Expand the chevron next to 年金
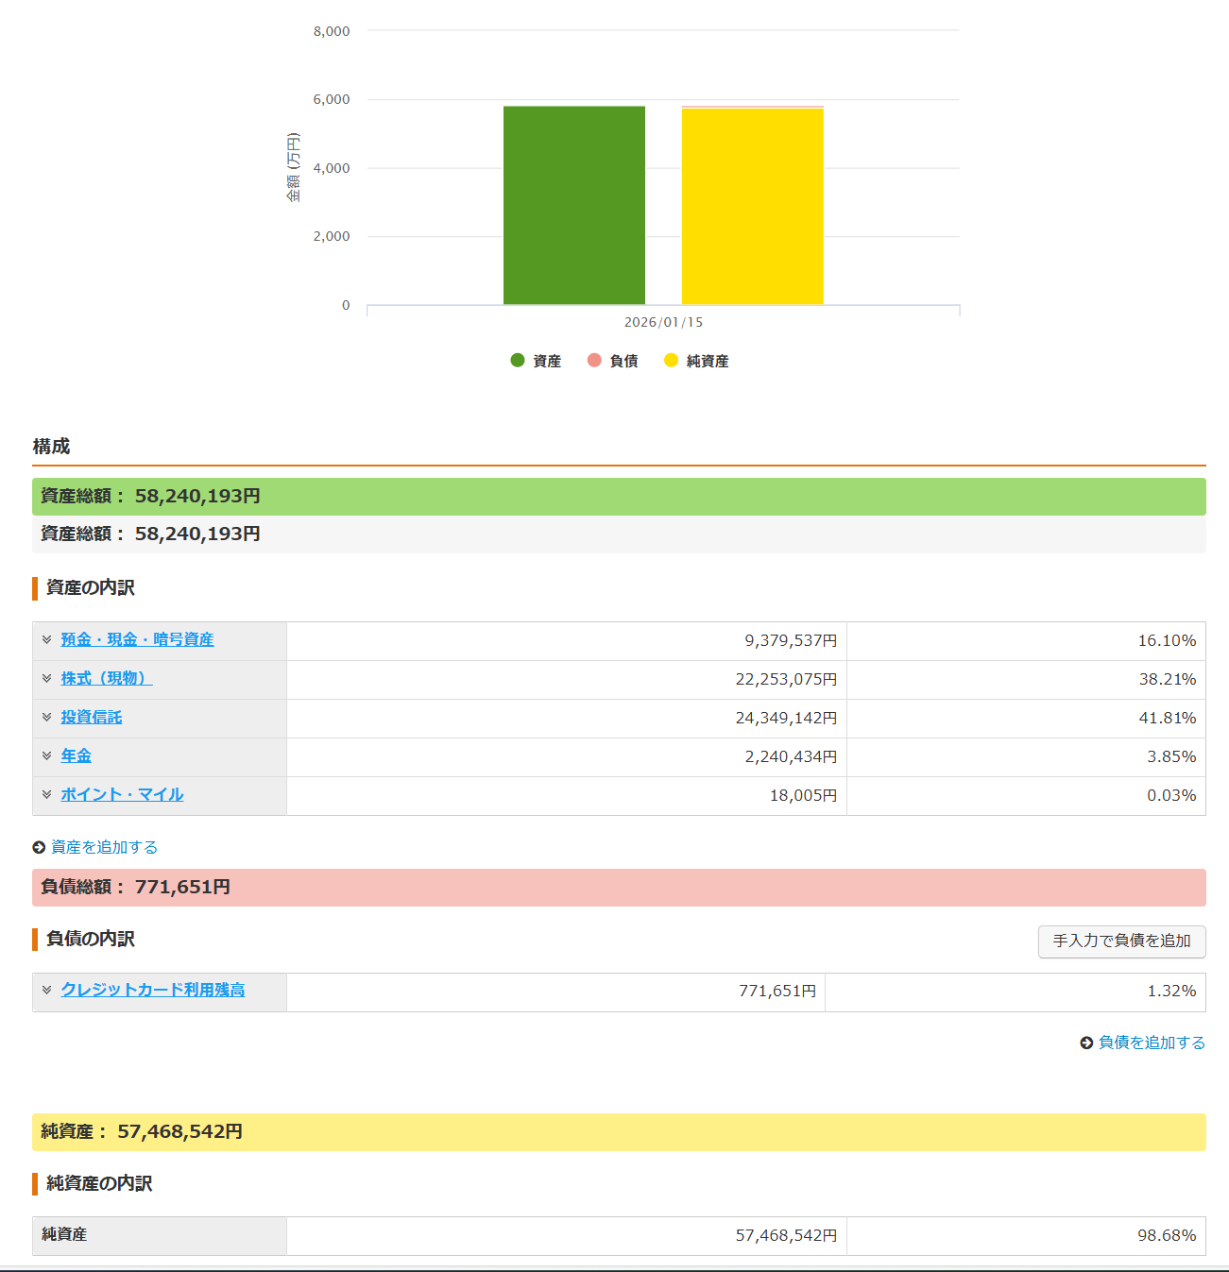 click(x=46, y=755)
